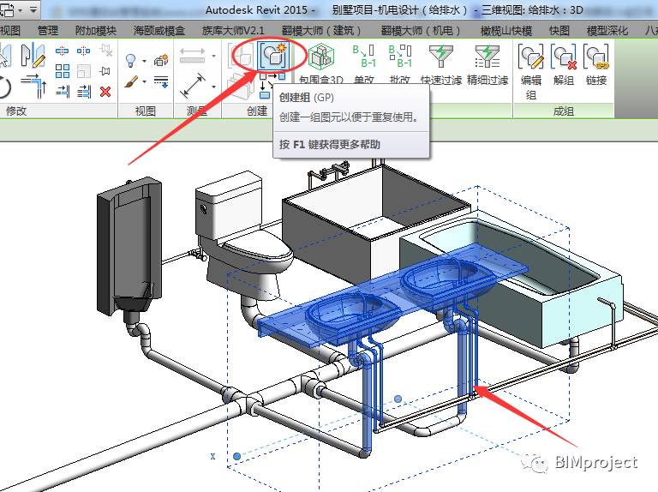Open the 管理 ribbon tab
Image resolution: width=658 pixels, height=492 pixels.
[48, 30]
